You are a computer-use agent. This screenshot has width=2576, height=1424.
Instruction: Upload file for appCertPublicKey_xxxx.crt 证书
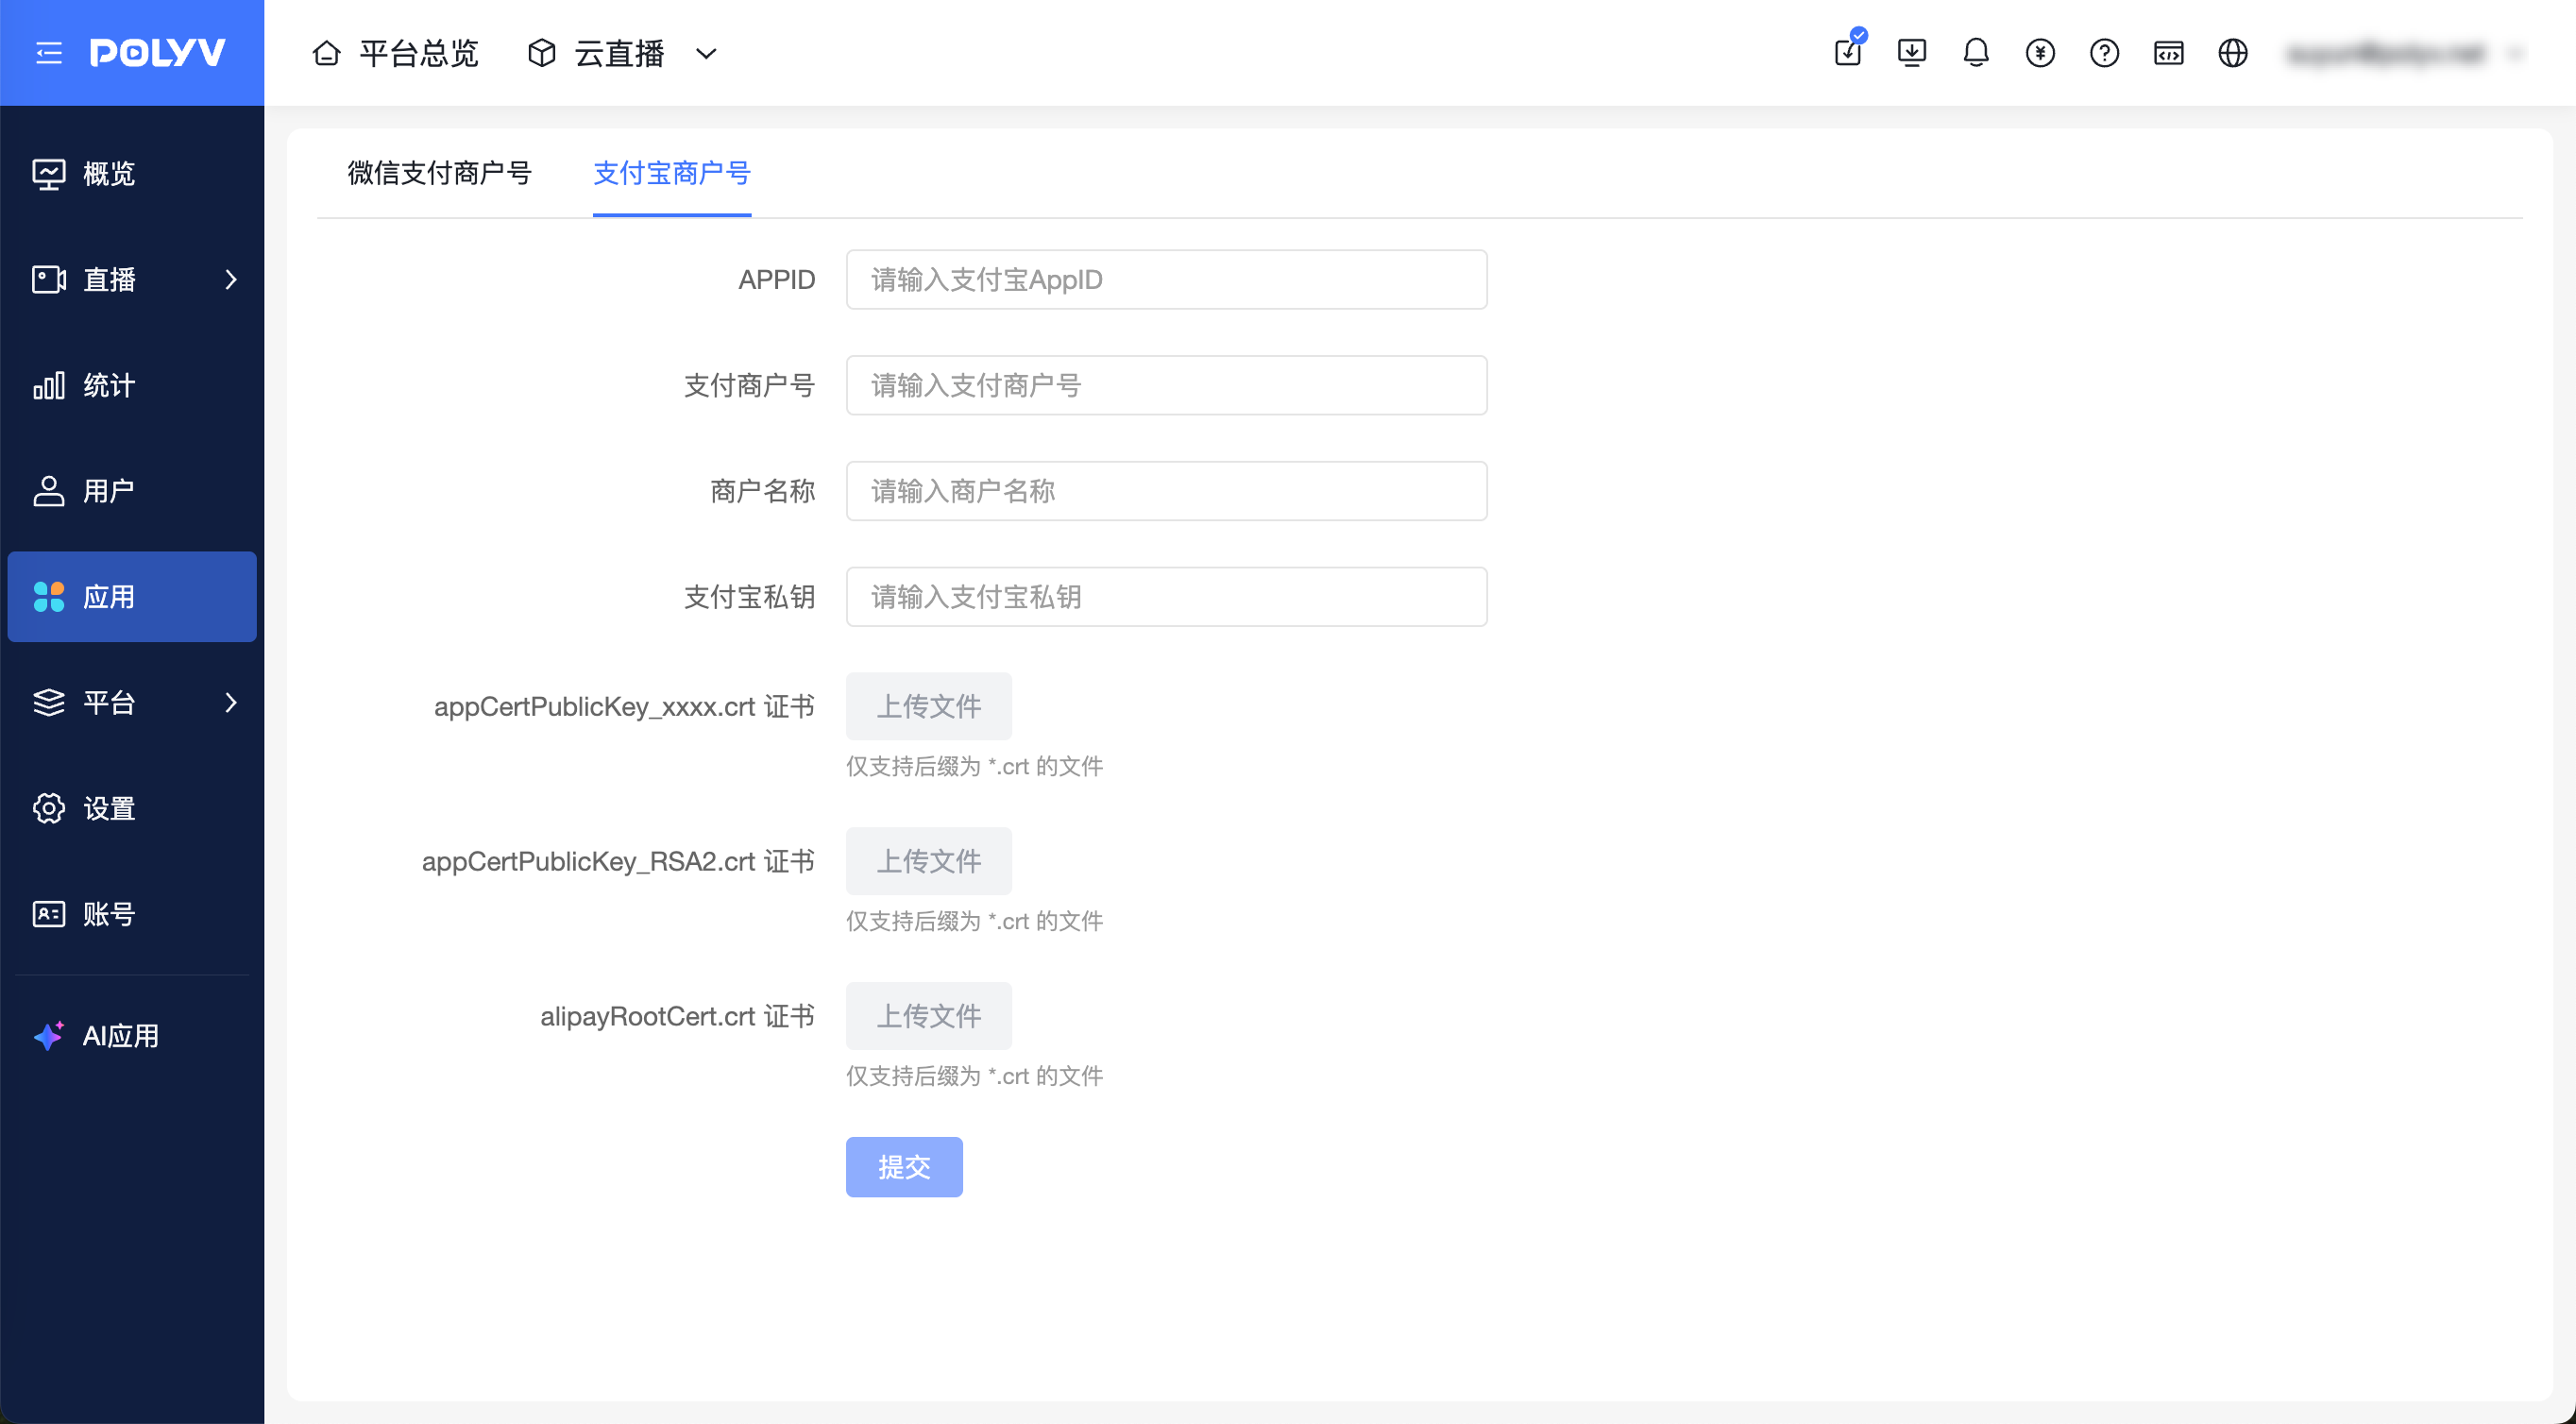[929, 707]
